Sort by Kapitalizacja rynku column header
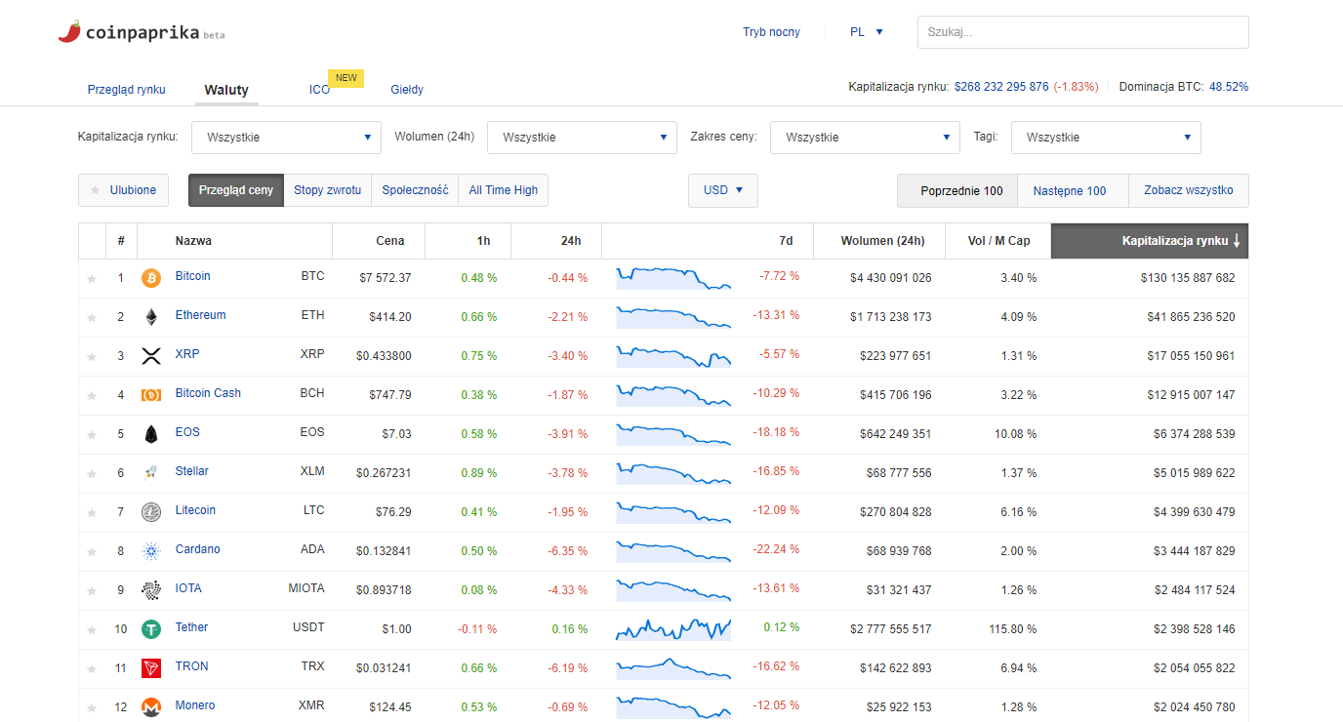Image resolution: width=1343 pixels, height=722 pixels. (1150, 241)
